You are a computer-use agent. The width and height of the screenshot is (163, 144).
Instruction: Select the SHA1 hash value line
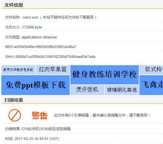click(50, 57)
